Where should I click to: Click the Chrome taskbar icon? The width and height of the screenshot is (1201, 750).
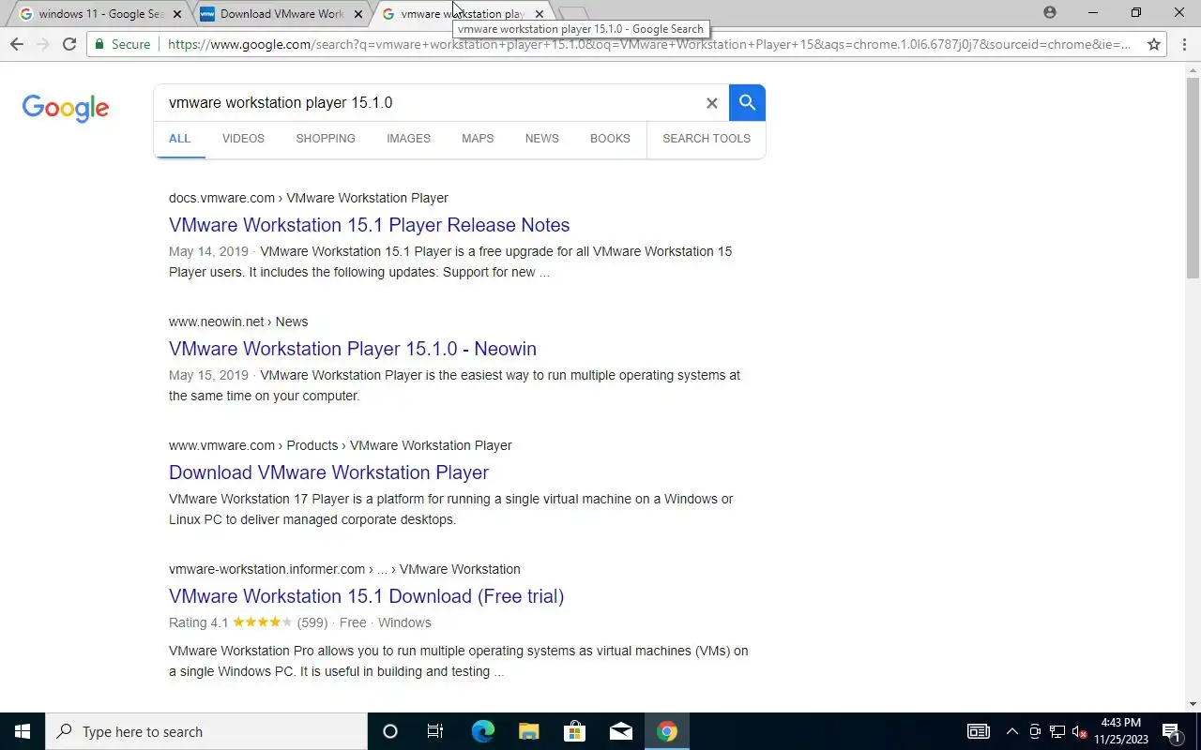(667, 731)
